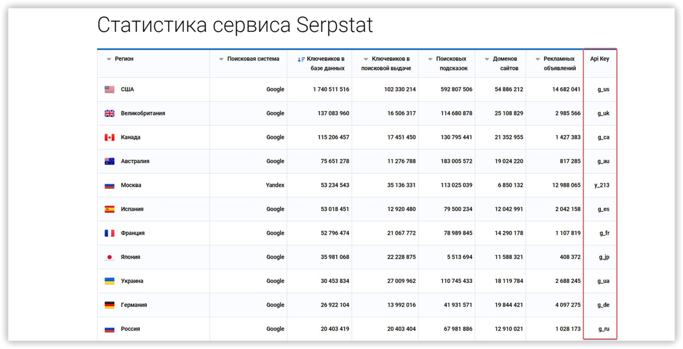Click the value 12 988 065

point(566,185)
